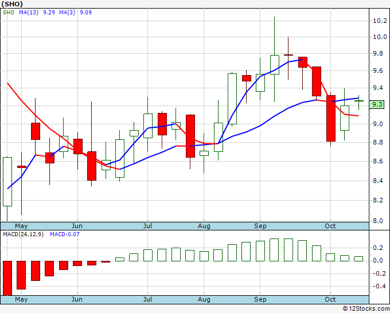
Task: Click the 8.8 price axis label
Action: (378, 142)
